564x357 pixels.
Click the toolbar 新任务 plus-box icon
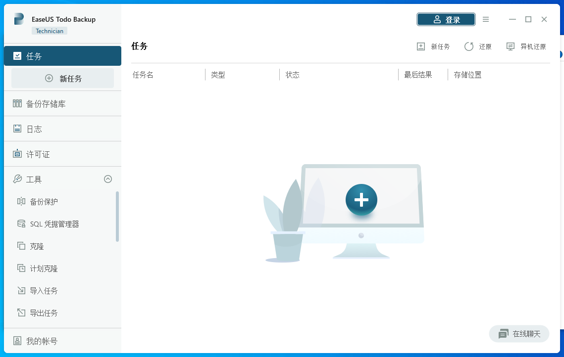tap(421, 46)
